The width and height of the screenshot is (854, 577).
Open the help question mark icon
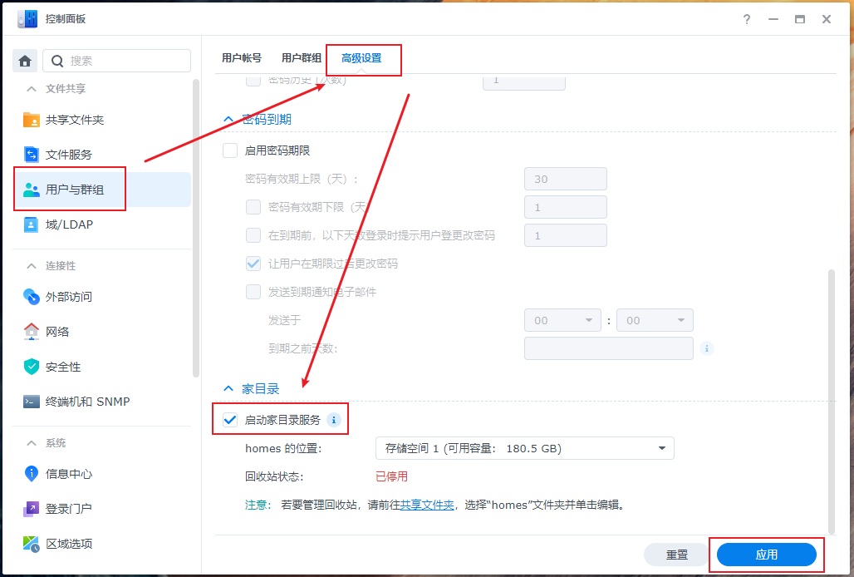pos(747,19)
